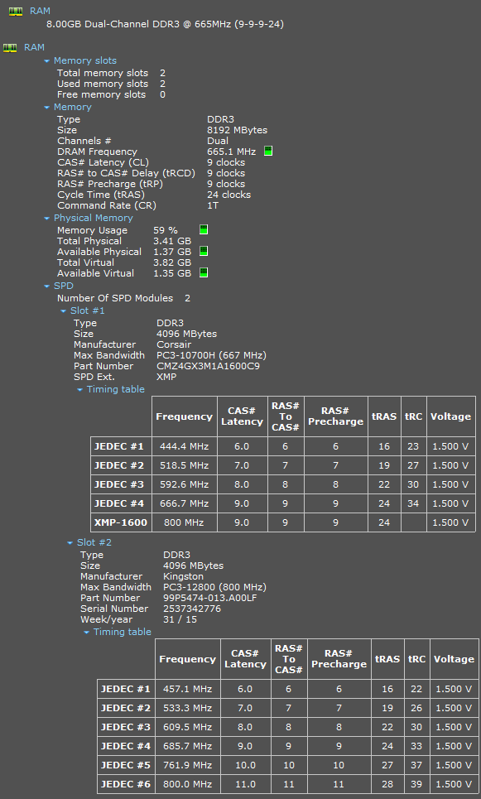
Task: Select the Command Rate 1T value
Action: 213,205
